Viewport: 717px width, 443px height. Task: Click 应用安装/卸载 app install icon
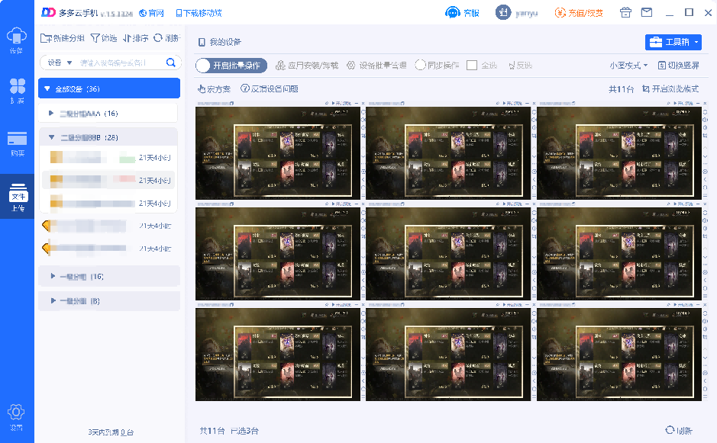(280, 66)
